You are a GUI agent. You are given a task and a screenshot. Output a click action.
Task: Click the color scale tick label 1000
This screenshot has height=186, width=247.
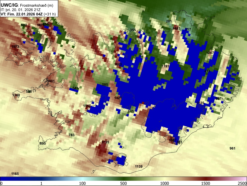(164, 183)
